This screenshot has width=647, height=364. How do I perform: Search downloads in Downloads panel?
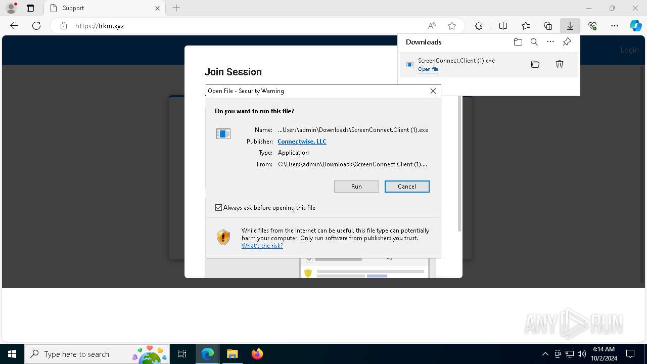click(534, 42)
